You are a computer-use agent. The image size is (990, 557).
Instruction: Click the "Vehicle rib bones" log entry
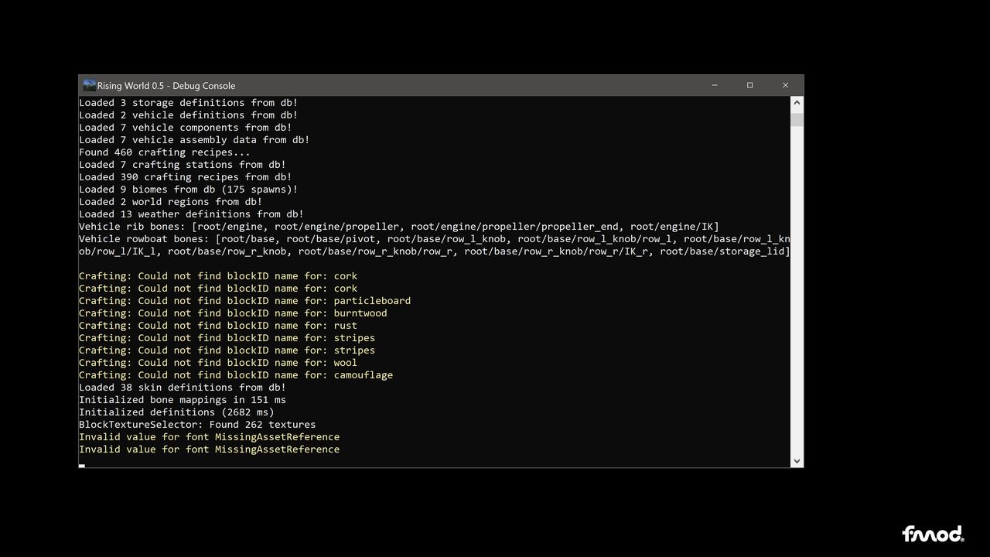pyautogui.click(x=398, y=227)
